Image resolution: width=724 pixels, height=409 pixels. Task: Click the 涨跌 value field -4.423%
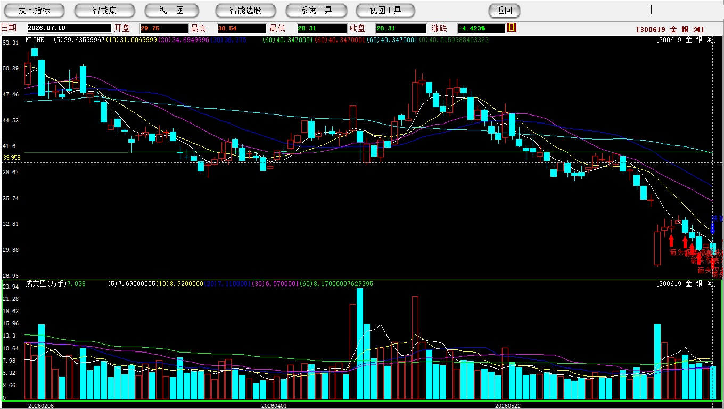coord(482,28)
